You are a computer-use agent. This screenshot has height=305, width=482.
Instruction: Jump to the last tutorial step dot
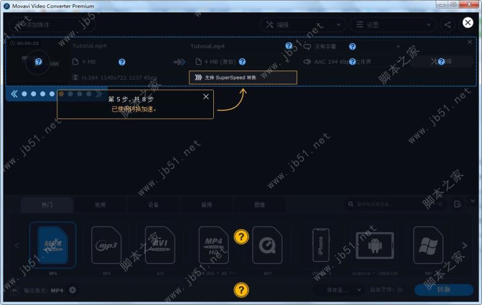[x=89, y=94]
